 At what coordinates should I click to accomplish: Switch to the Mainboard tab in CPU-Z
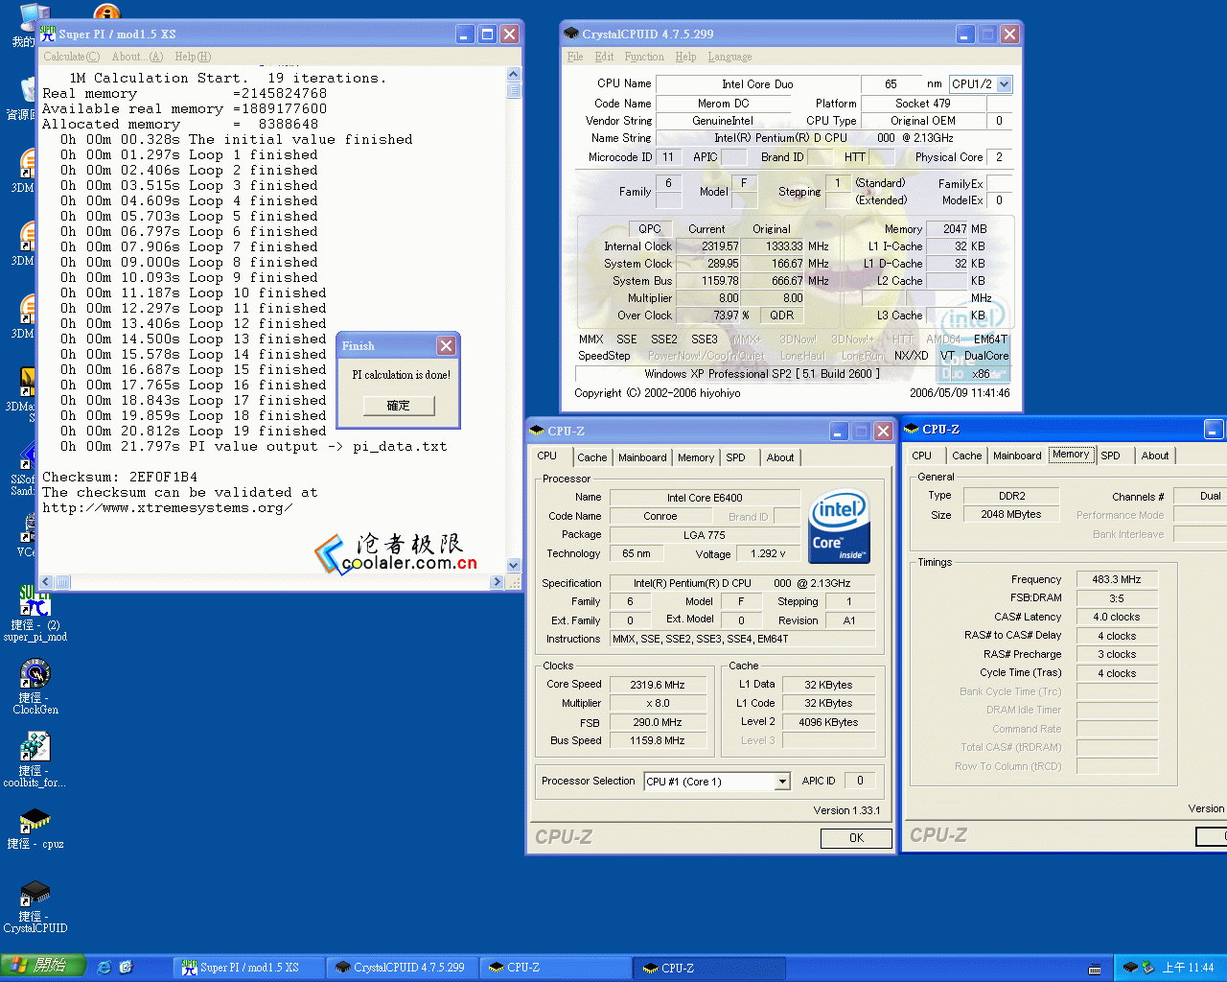point(642,457)
